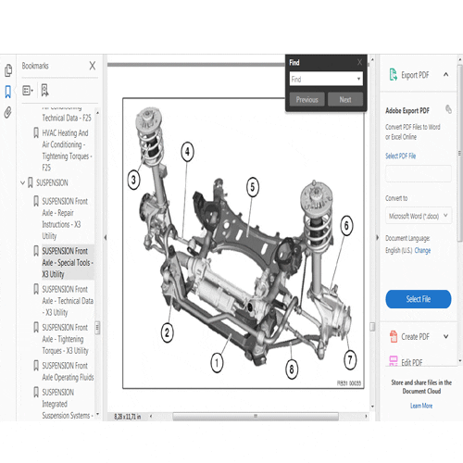
Task: Click the add new bookmark icon
Action: 45,91
